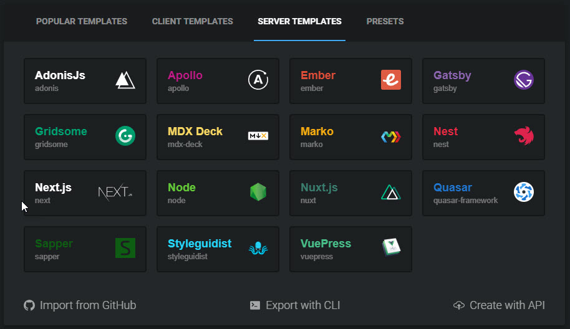Image resolution: width=570 pixels, height=329 pixels.
Task: Click the 'quasar-framework' subtitle text
Action: click(465, 201)
